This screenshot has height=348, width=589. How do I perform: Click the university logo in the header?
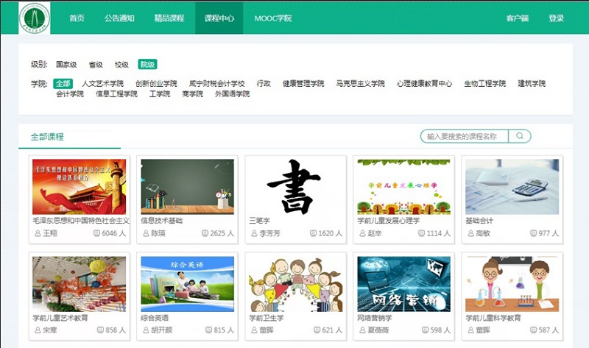coord(35,18)
